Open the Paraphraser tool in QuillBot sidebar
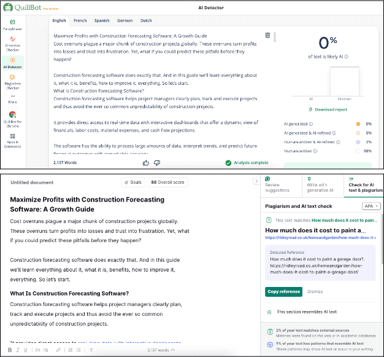Screen dimensions: 384x357 [x=12, y=25]
